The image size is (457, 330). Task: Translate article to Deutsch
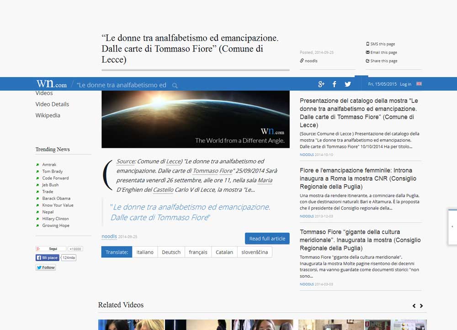tap(171, 252)
